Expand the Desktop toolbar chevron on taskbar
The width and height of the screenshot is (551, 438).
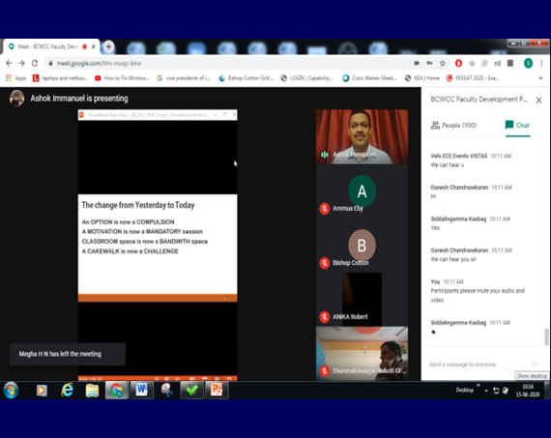(x=478, y=386)
